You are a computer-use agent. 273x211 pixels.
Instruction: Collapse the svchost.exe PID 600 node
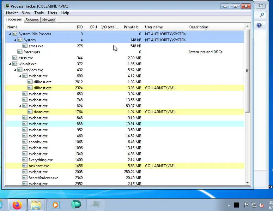pos(20,76)
